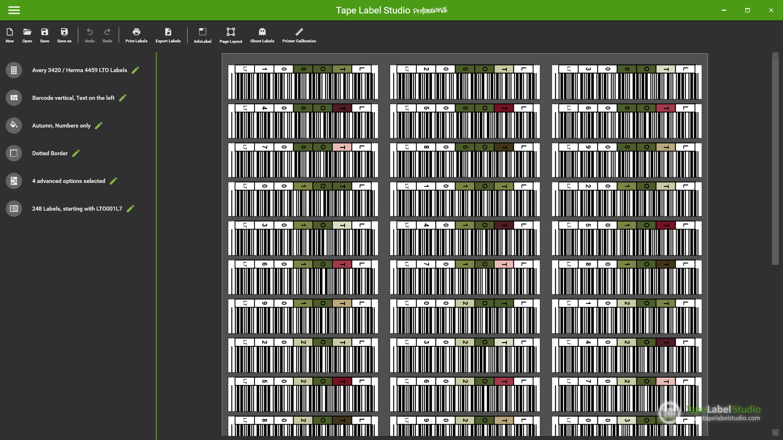Edit Autumn color scheme with pencil
This screenshot has width=783, height=440.
tap(99, 125)
